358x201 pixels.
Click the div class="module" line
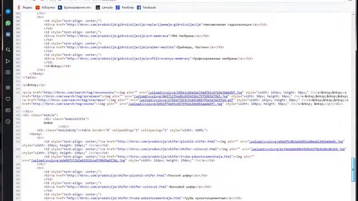click(40, 115)
